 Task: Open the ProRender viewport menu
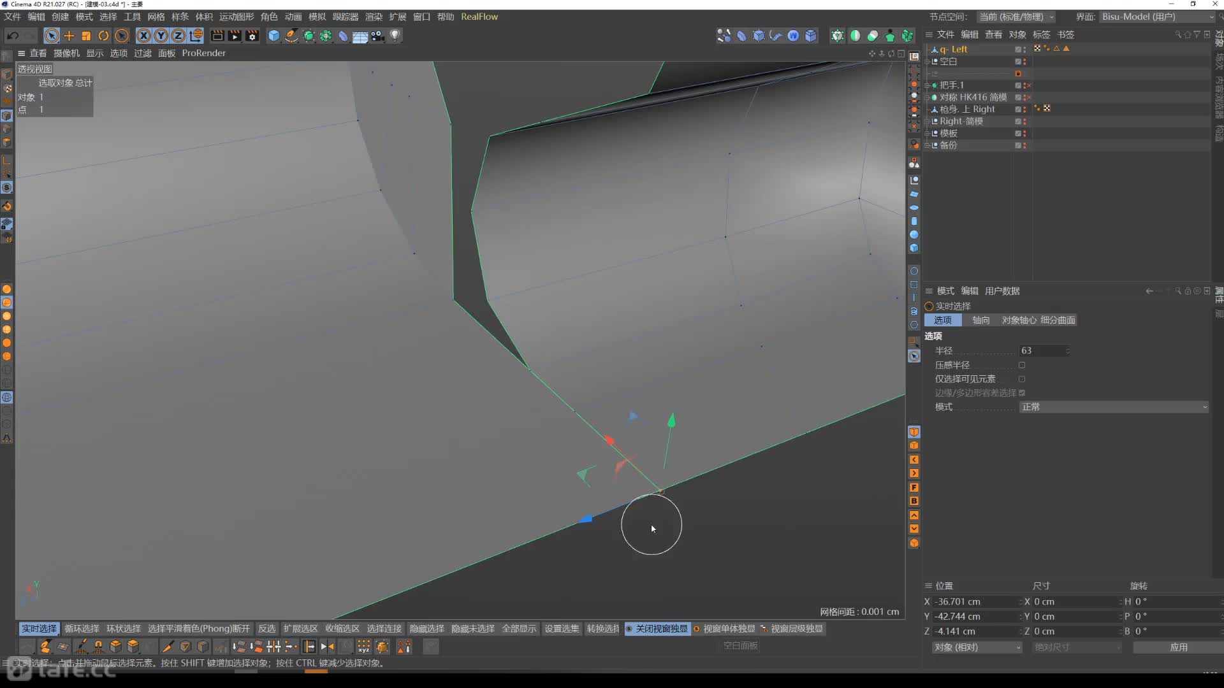click(x=203, y=53)
